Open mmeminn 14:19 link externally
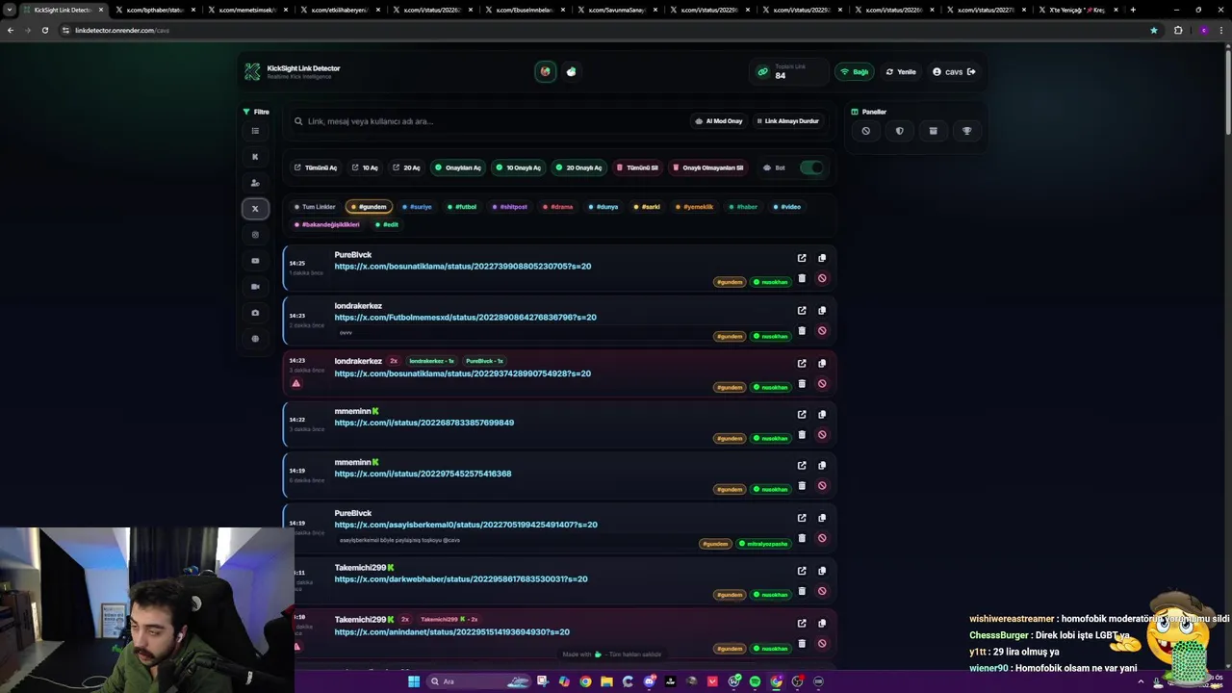The image size is (1232, 693). (802, 466)
